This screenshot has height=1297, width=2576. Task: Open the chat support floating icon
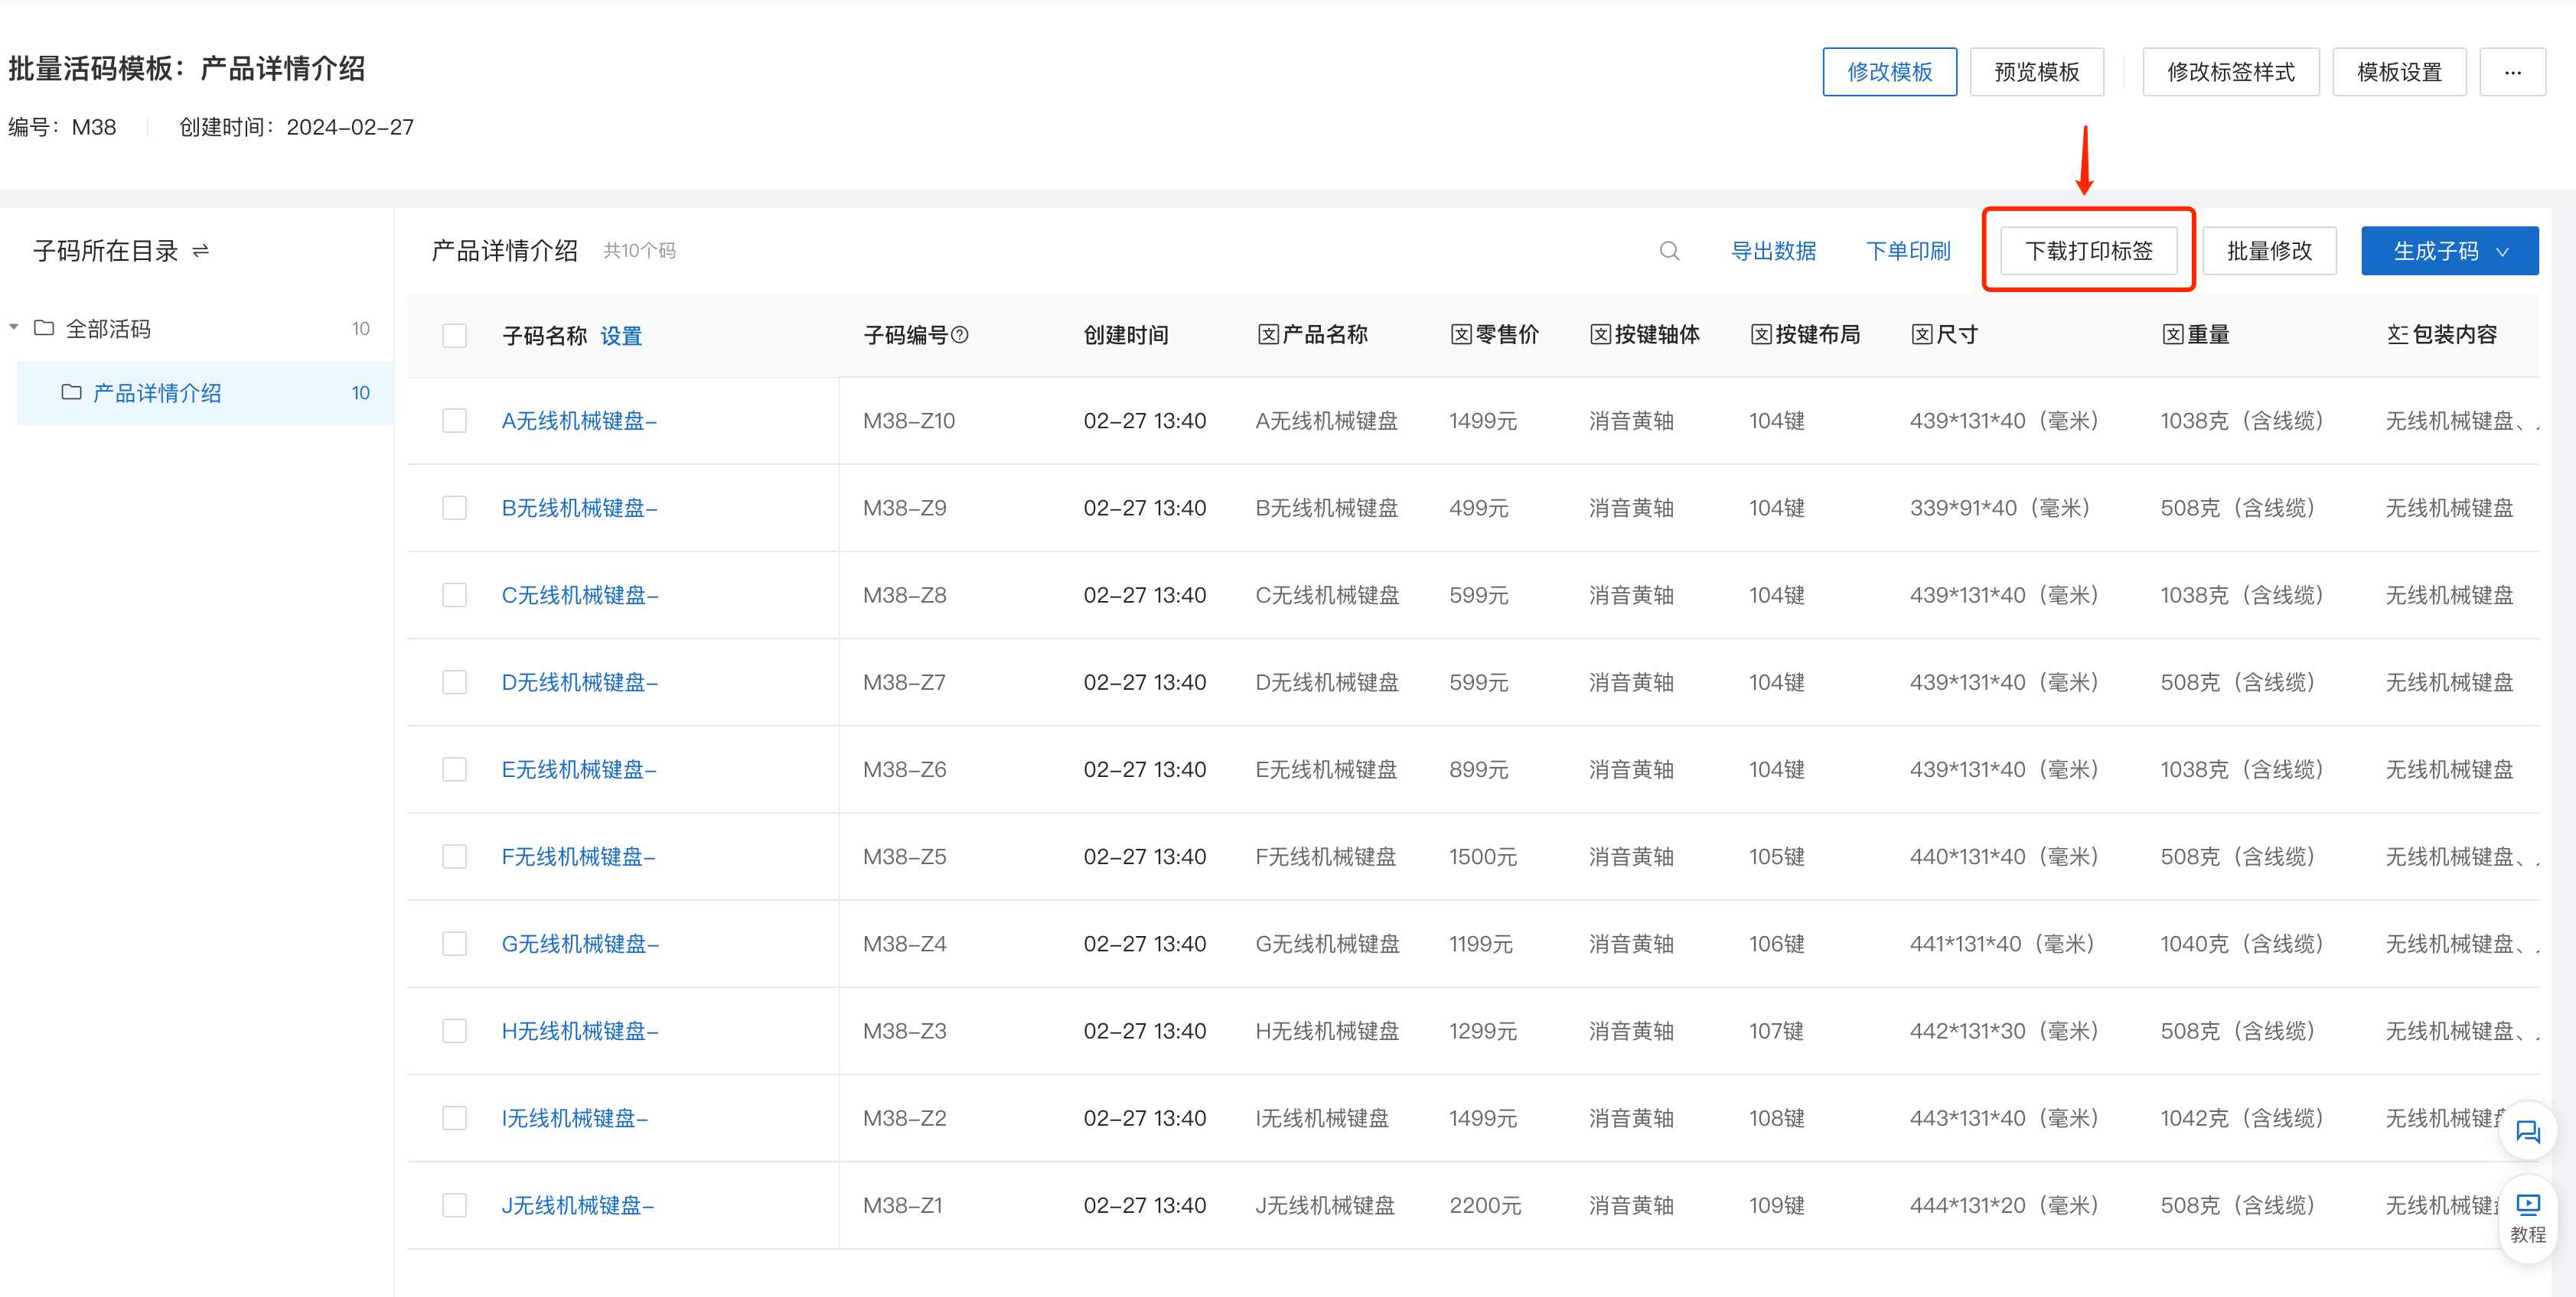point(2527,1131)
